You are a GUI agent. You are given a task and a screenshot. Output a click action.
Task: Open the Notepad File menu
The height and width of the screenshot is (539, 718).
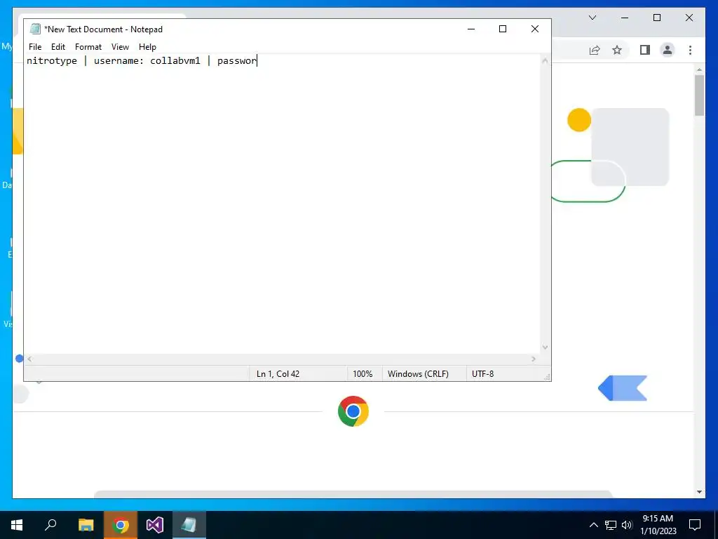pyautogui.click(x=35, y=47)
